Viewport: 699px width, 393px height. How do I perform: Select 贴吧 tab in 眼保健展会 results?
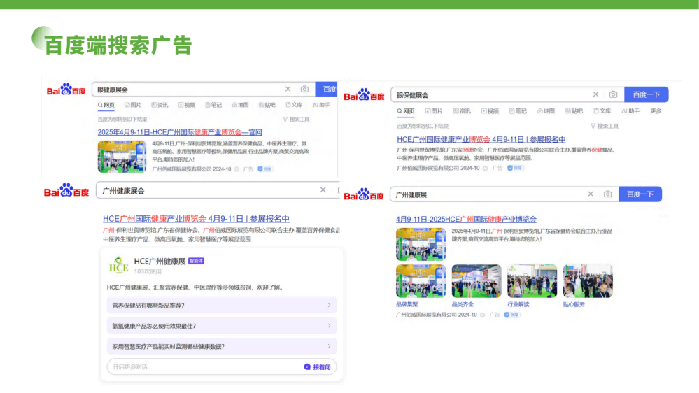(x=574, y=111)
